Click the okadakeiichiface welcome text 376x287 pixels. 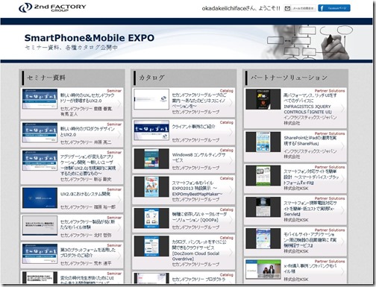[241, 8]
